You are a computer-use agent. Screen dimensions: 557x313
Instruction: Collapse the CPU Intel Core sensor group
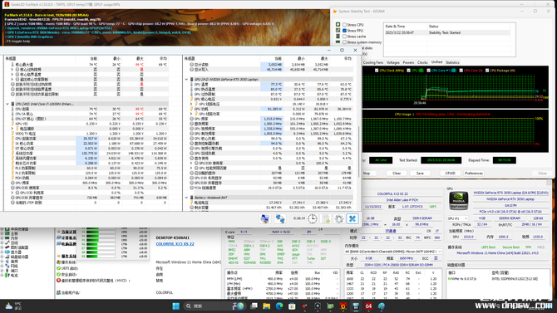pyautogui.click(x=7, y=104)
